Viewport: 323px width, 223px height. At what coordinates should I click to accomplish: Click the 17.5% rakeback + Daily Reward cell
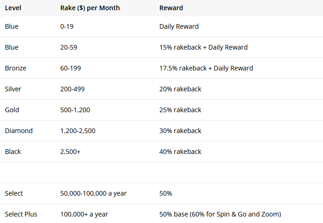click(x=206, y=68)
